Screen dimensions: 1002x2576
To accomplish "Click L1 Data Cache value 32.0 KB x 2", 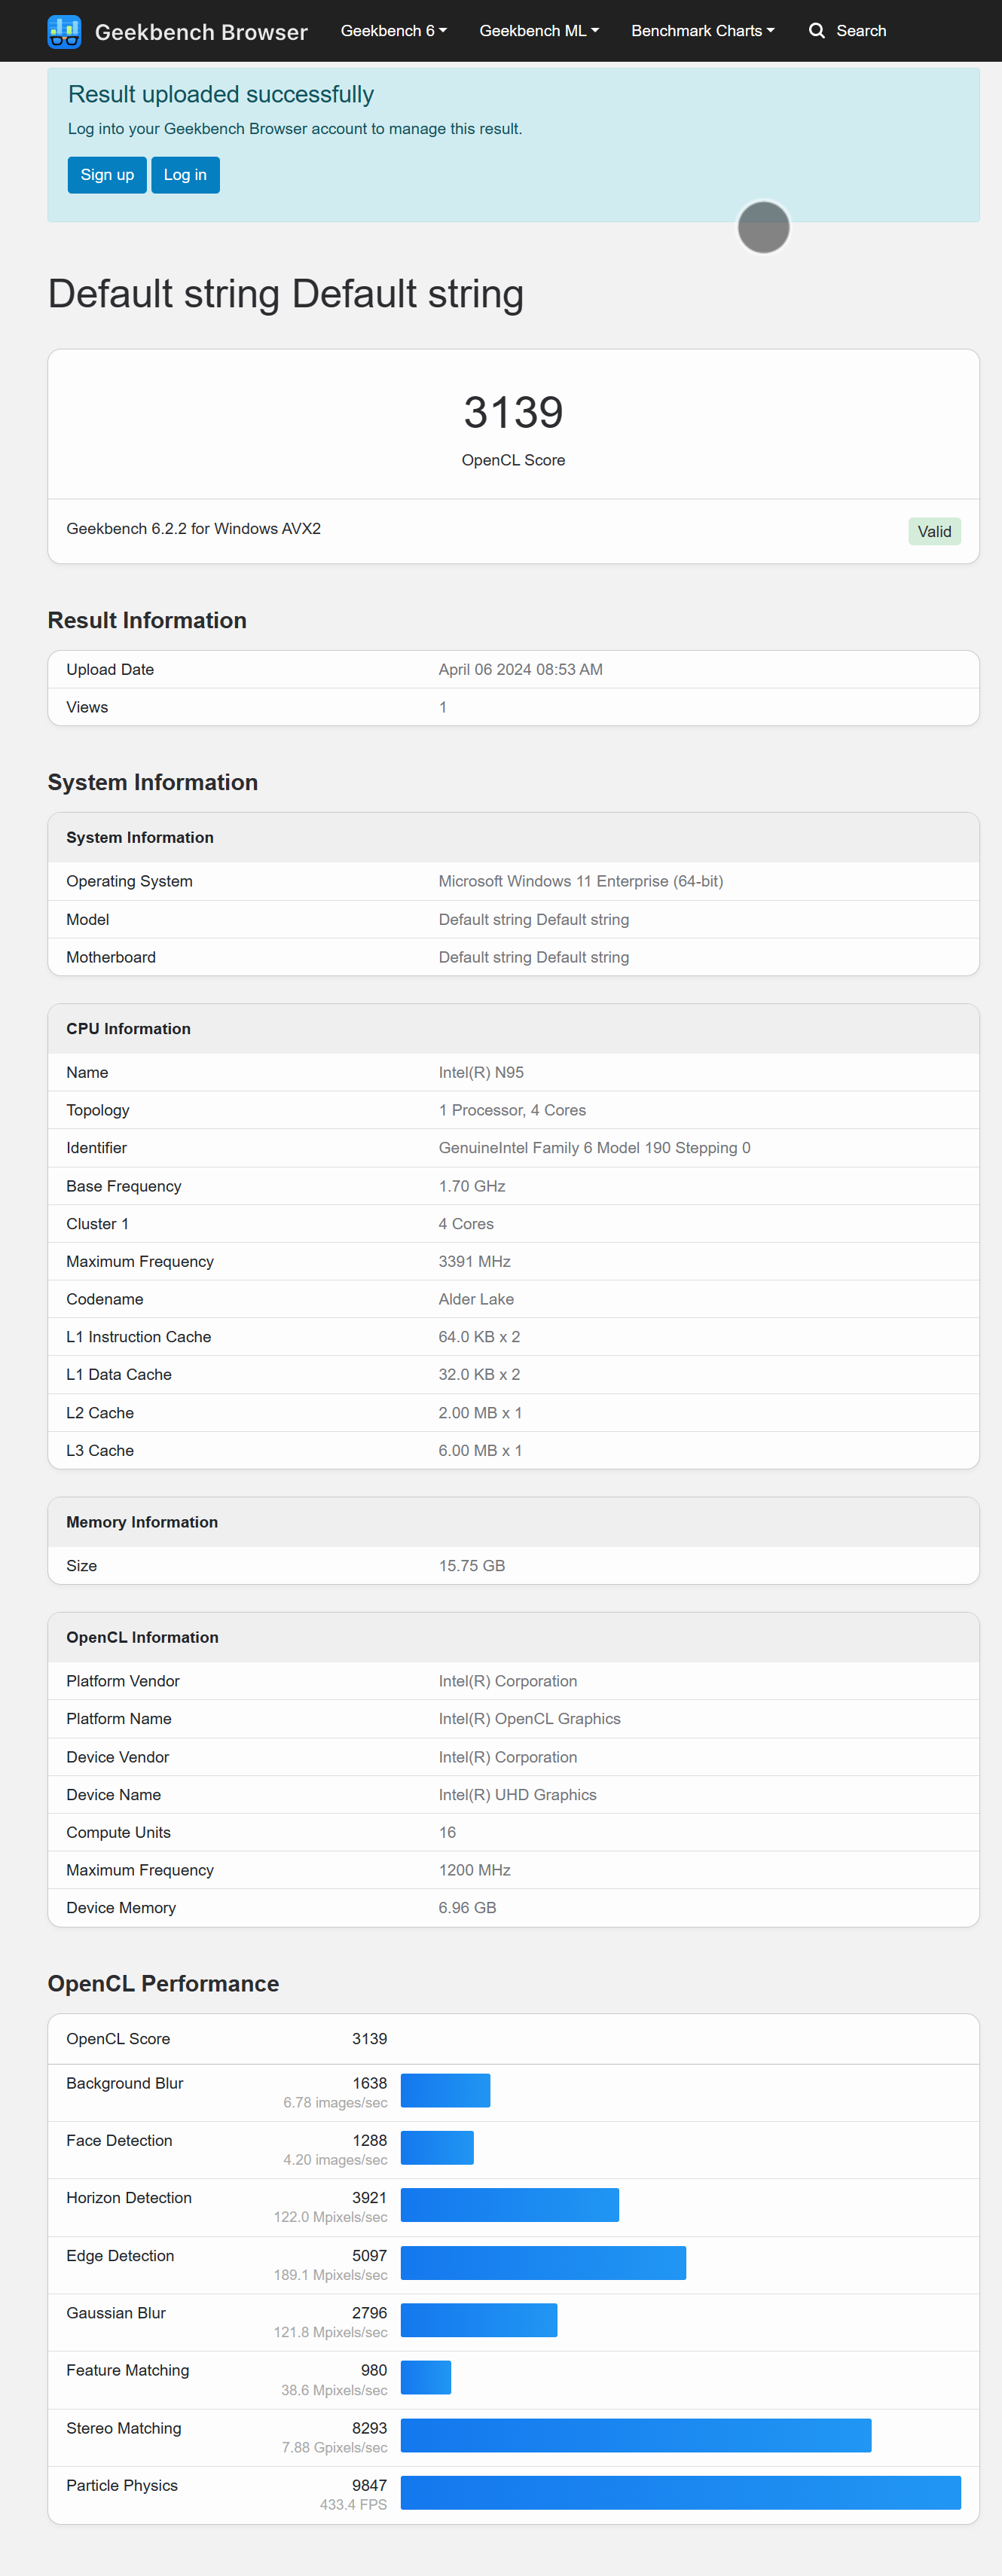I will 479,1375.
